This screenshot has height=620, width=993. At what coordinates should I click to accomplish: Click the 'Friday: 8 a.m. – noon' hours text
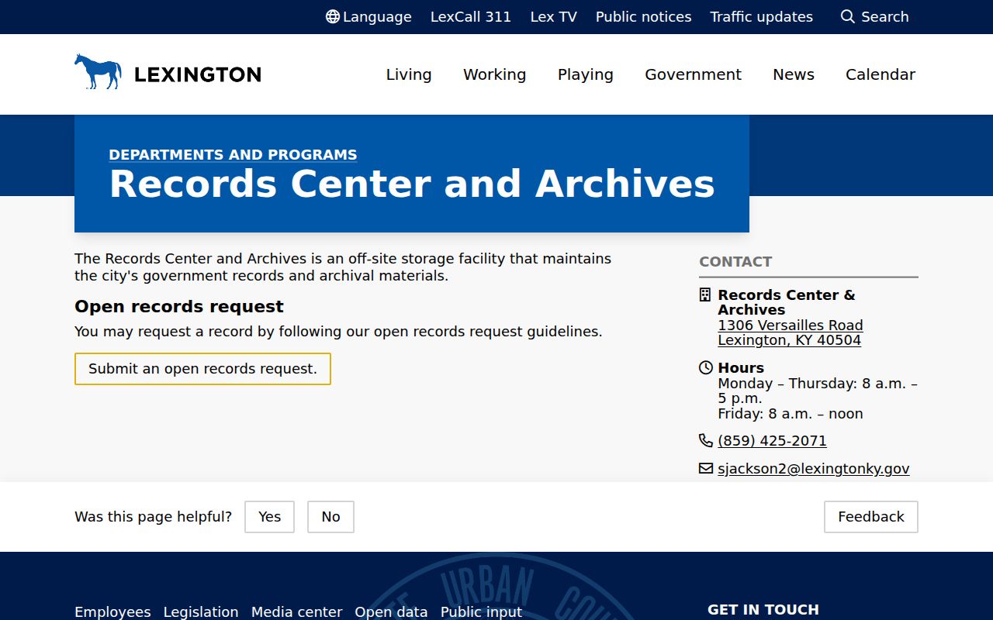791,413
